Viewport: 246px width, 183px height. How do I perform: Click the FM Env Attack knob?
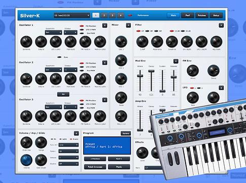click(x=193, y=71)
